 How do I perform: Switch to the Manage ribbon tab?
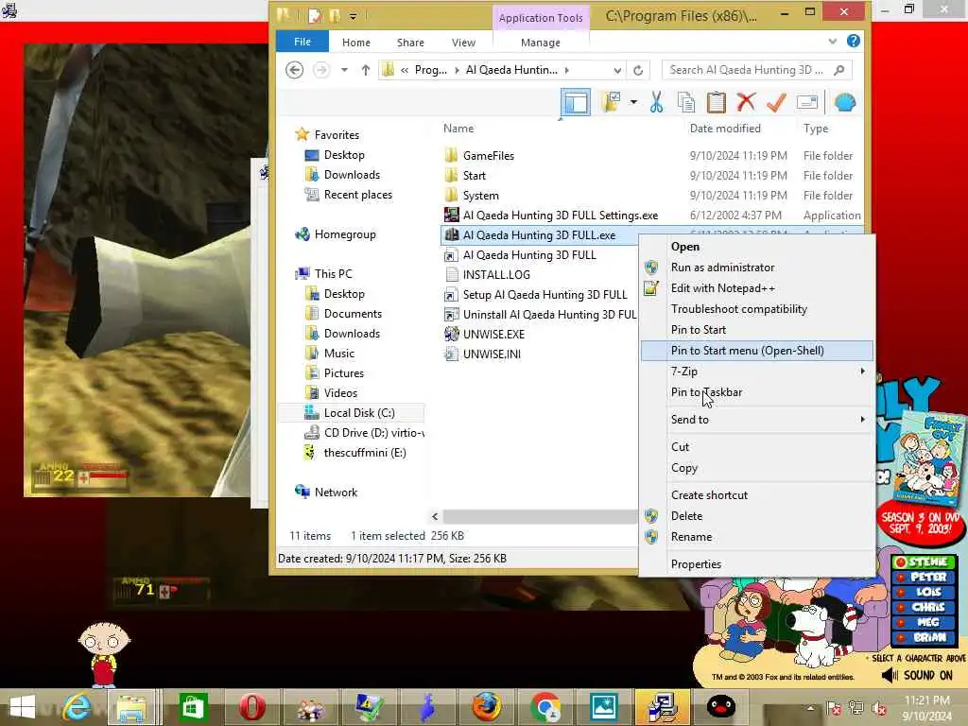coord(540,43)
